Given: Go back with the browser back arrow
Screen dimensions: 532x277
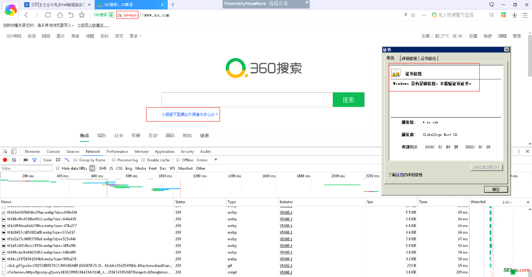Looking at the screenshot, I should (x=26, y=15).
